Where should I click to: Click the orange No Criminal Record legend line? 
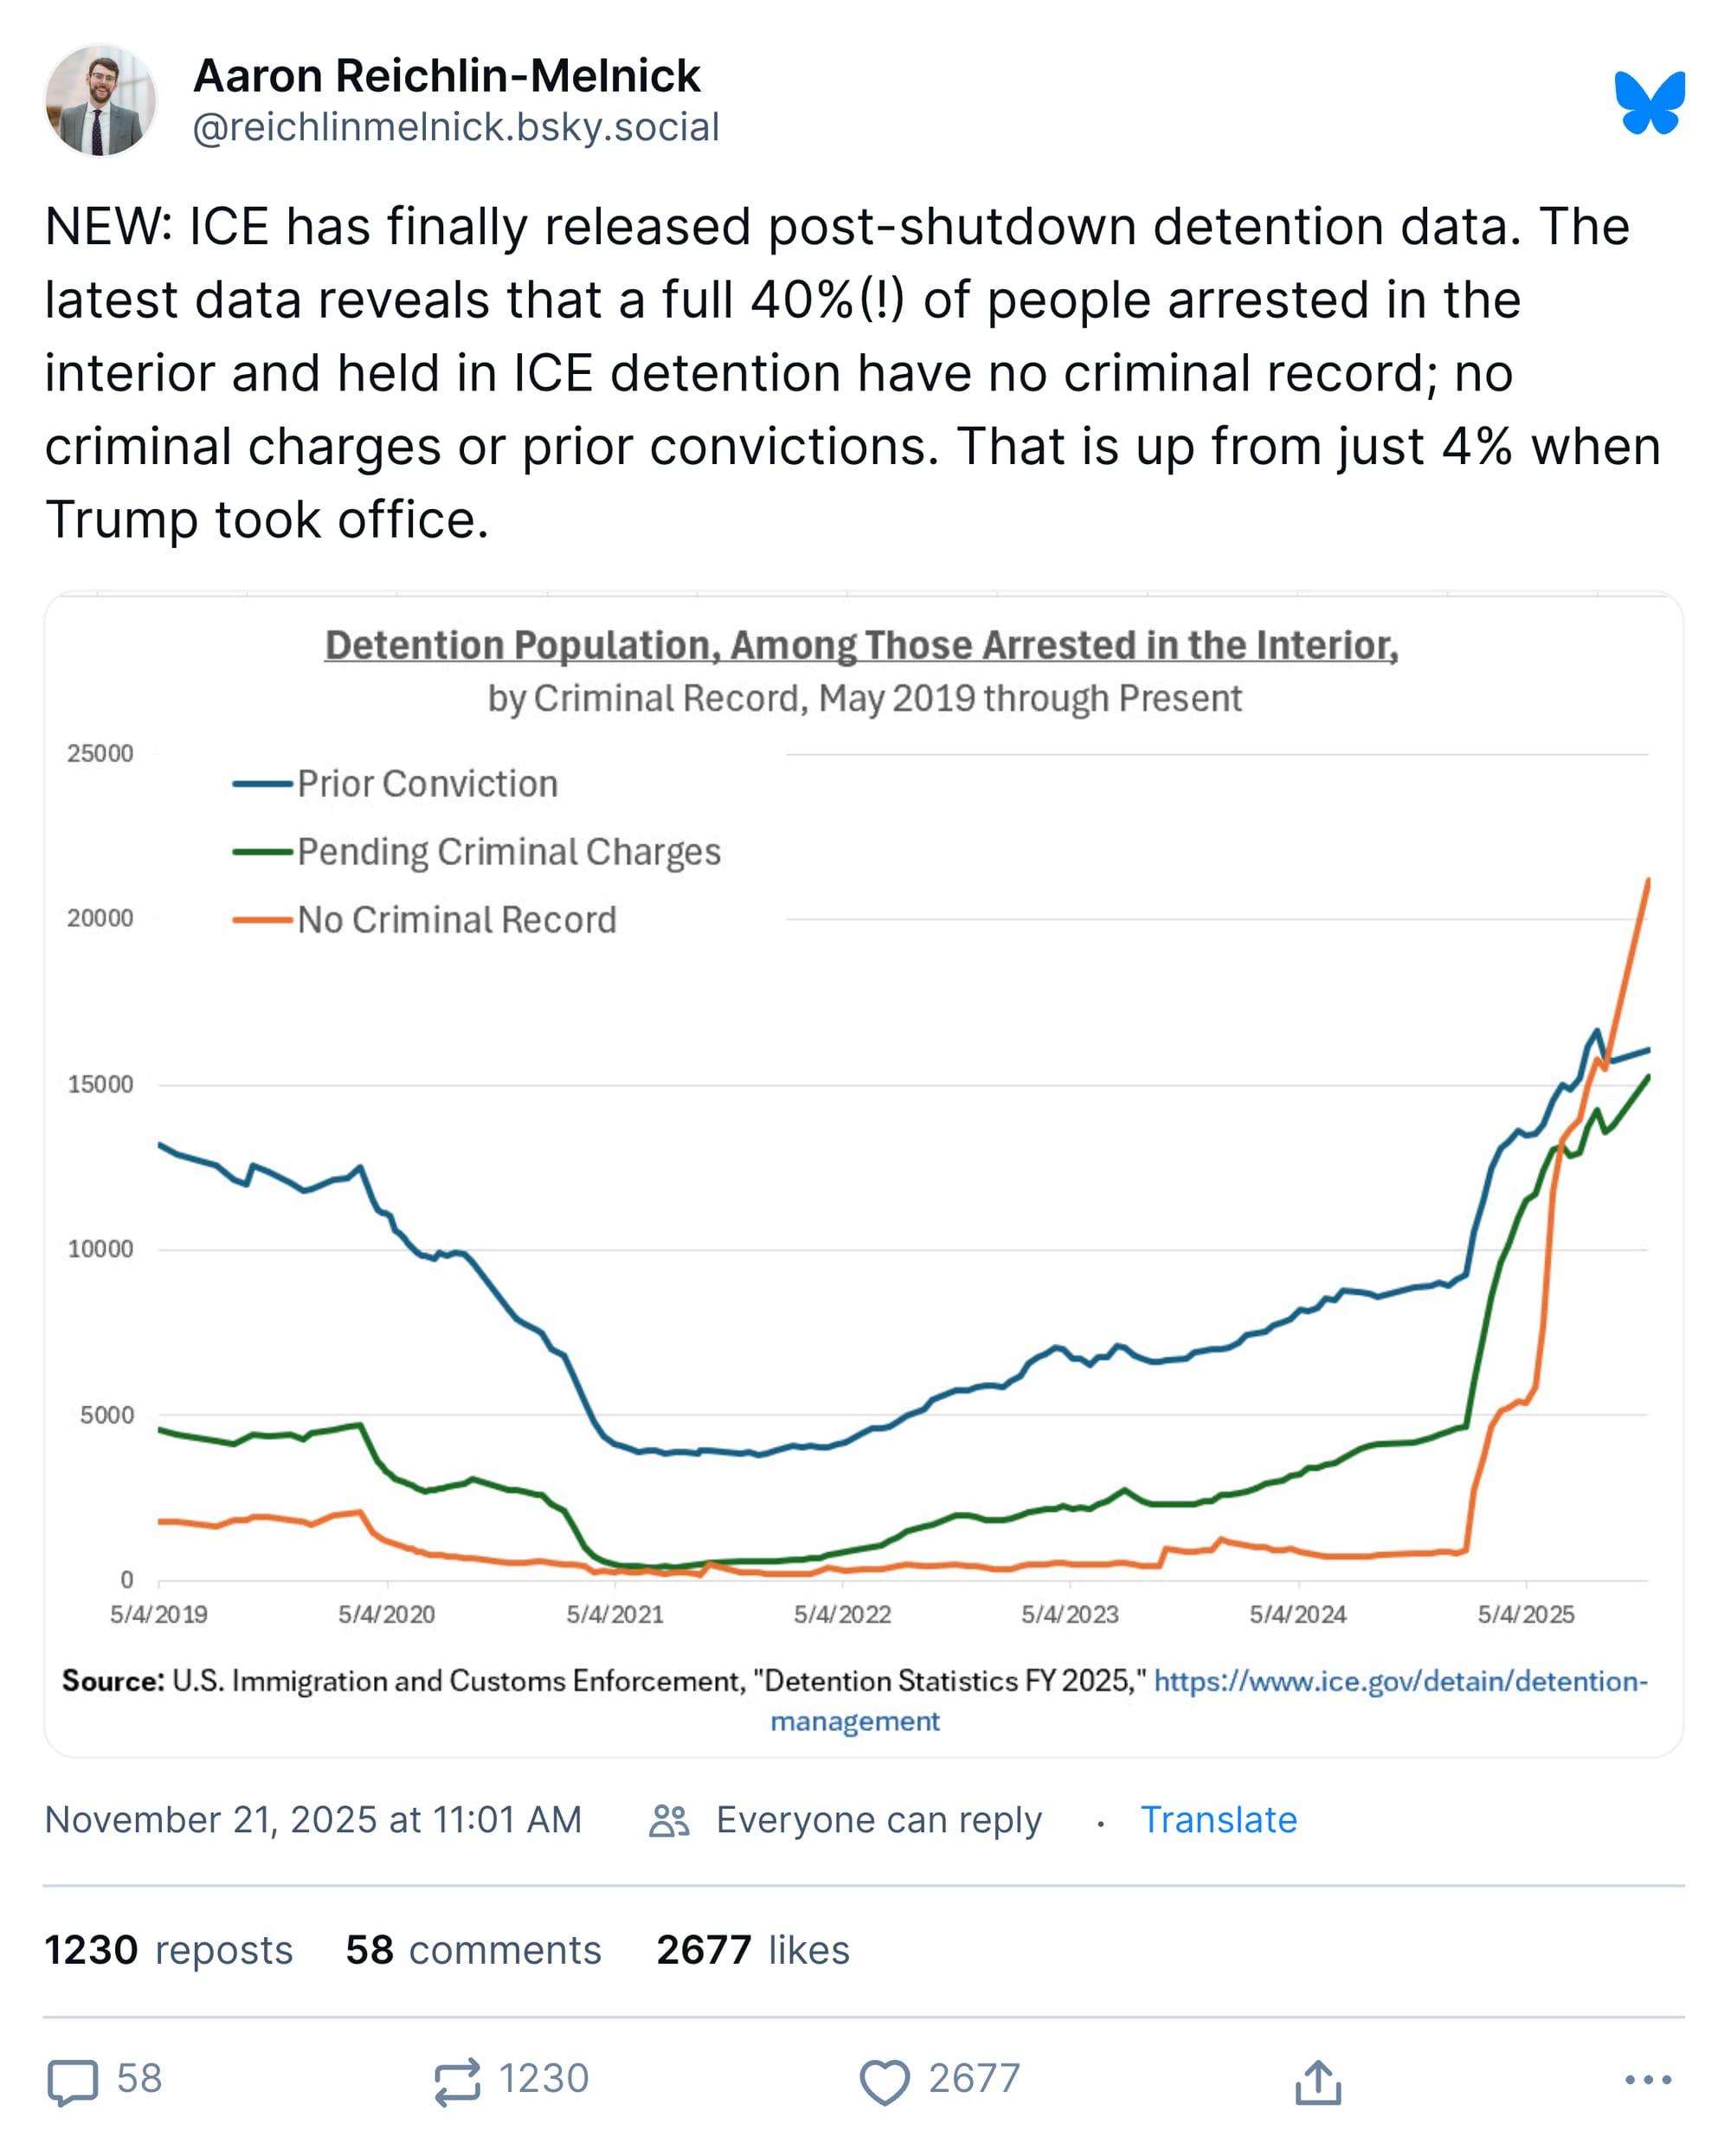pos(263,920)
